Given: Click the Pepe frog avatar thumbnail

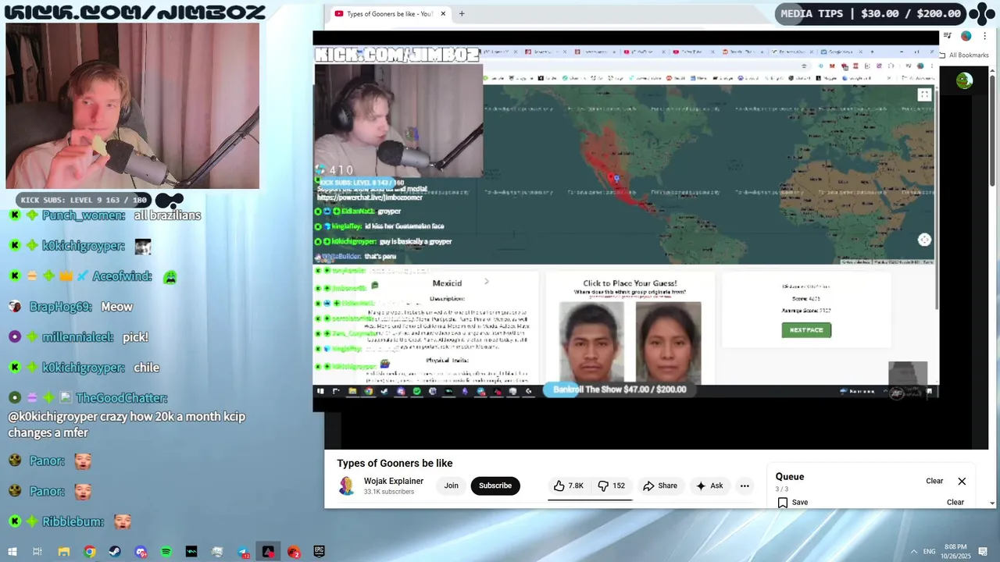Looking at the screenshot, I should (x=964, y=80).
